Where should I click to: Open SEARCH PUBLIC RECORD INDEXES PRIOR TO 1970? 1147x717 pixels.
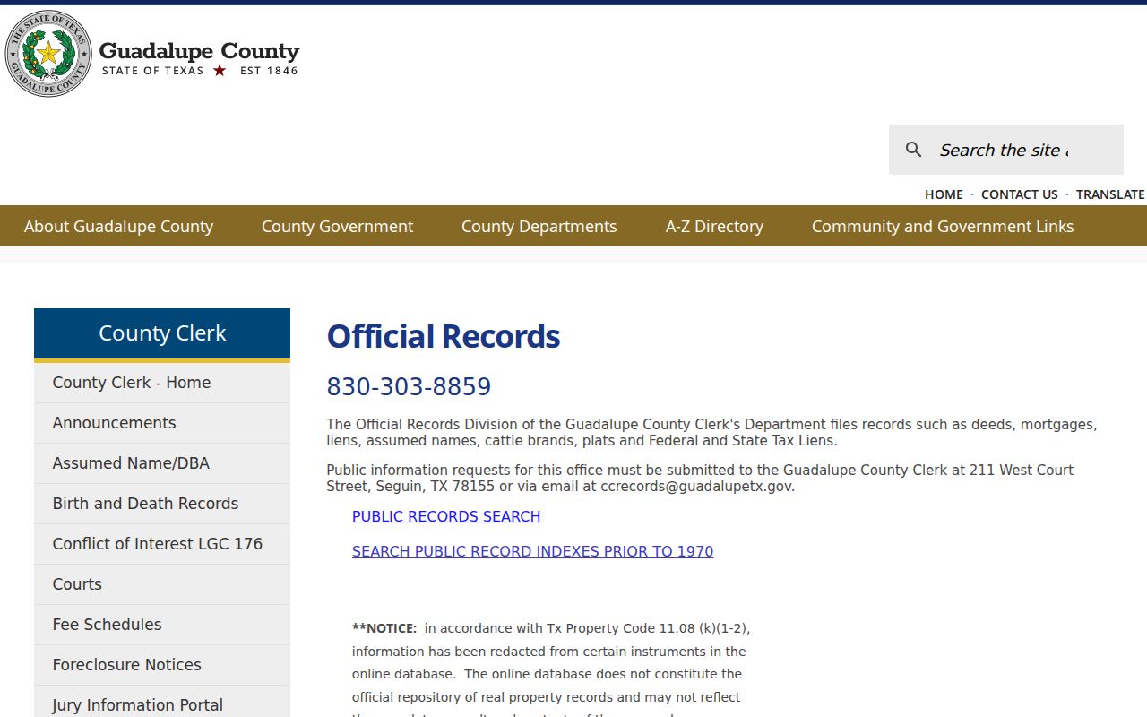coord(532,551)
